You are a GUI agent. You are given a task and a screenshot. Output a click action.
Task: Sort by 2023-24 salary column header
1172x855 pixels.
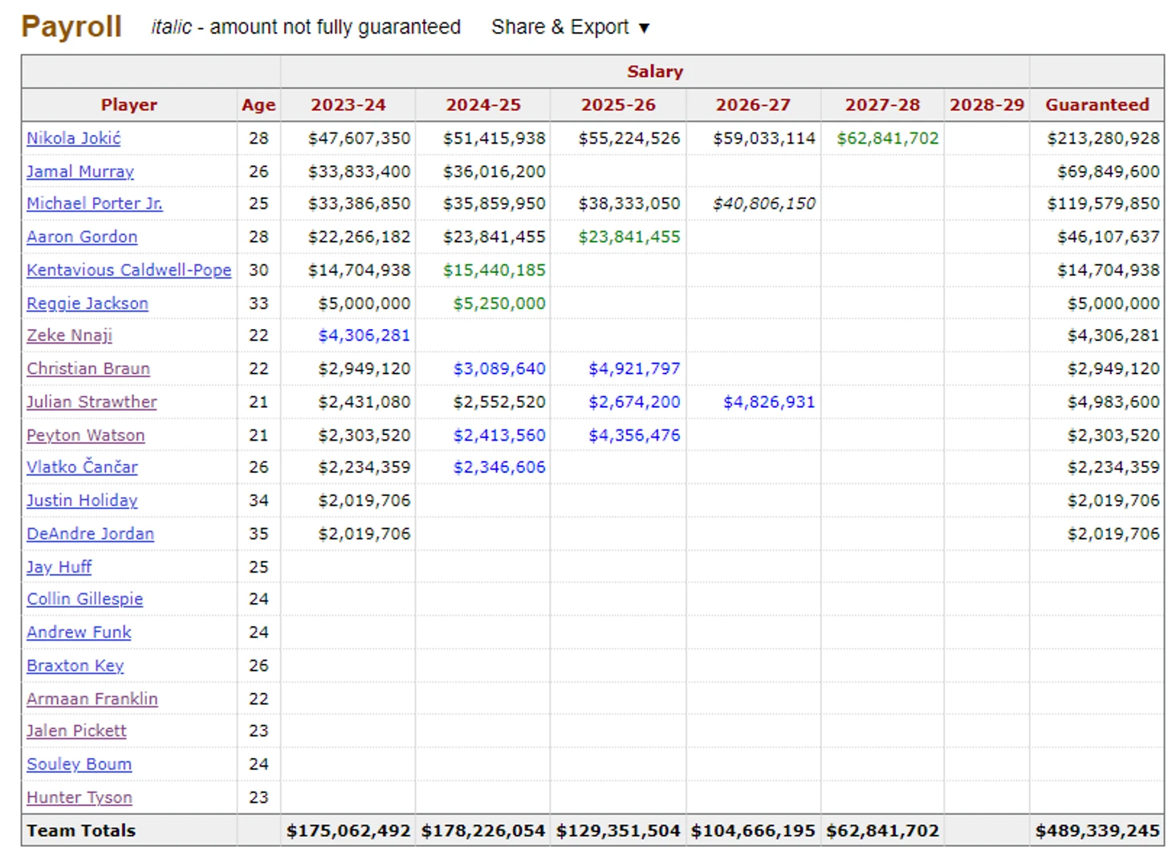tap(348, 105)
